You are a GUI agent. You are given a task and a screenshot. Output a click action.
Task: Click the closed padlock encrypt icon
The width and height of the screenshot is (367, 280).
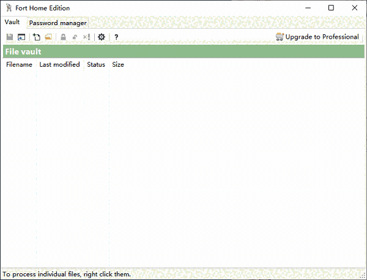click(x=63, y=37)
